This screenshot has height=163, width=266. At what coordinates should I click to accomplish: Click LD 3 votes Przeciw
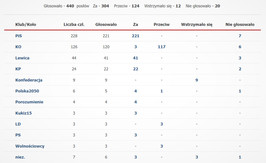[162, 124]
